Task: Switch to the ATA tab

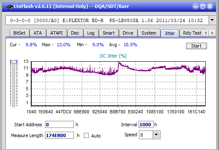Action: point(38,33)
